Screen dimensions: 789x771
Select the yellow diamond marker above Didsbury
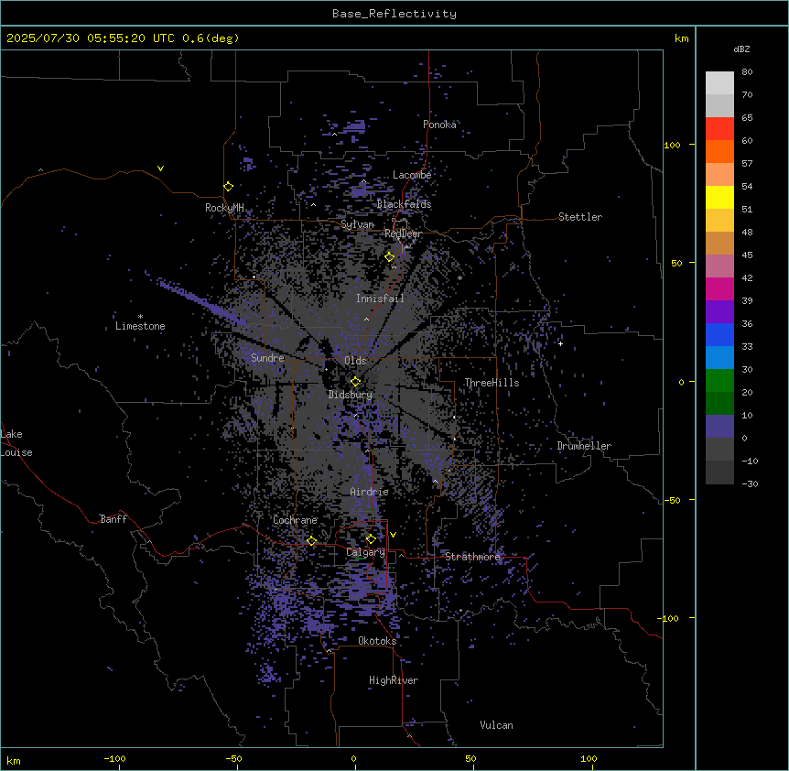click(x=355, y=381)
